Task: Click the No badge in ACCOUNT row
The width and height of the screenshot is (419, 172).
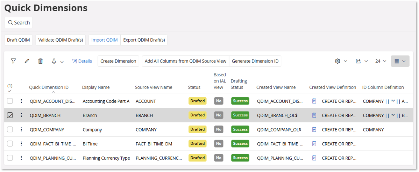Action: (219, 101)
